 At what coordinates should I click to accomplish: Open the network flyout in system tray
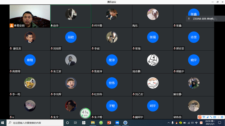tap(188, 123)
